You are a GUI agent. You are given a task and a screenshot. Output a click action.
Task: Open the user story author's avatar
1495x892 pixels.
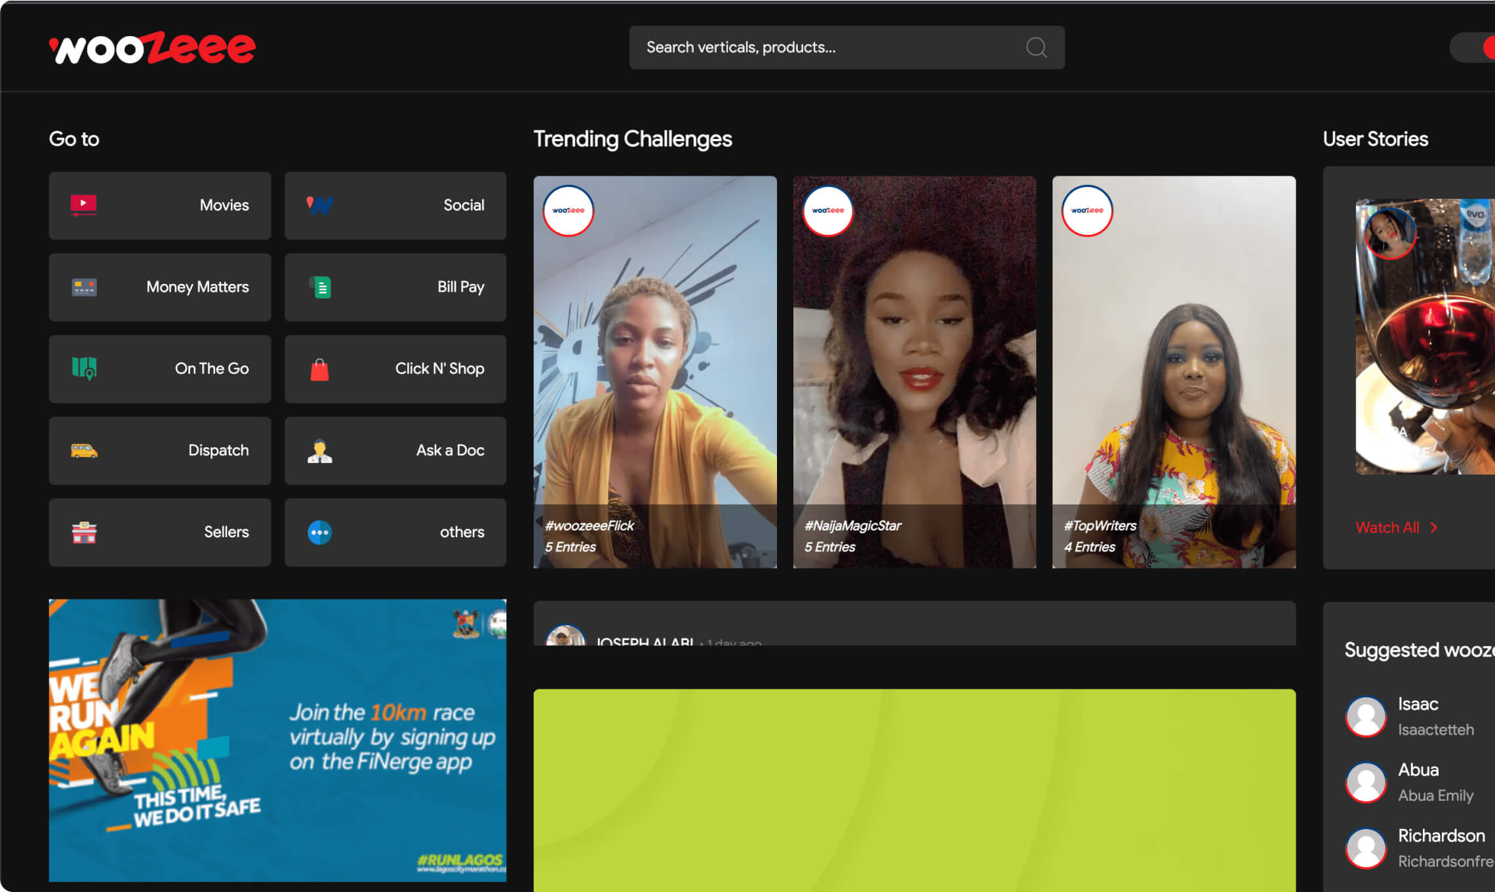pos(1389,233)
